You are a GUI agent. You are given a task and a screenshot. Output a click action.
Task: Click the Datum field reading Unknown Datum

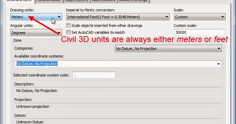pos(118,122)
